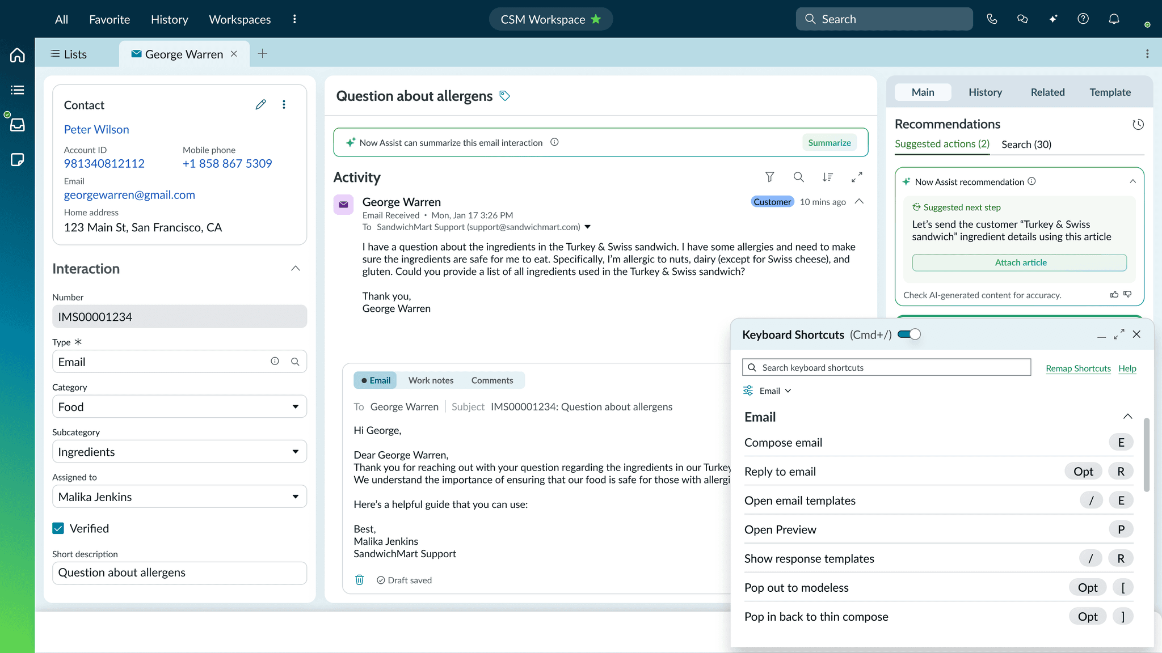Click the Activity sort order icon
Image resolution: width=1162 pixels, height=653 pixels.
point(827,177)
